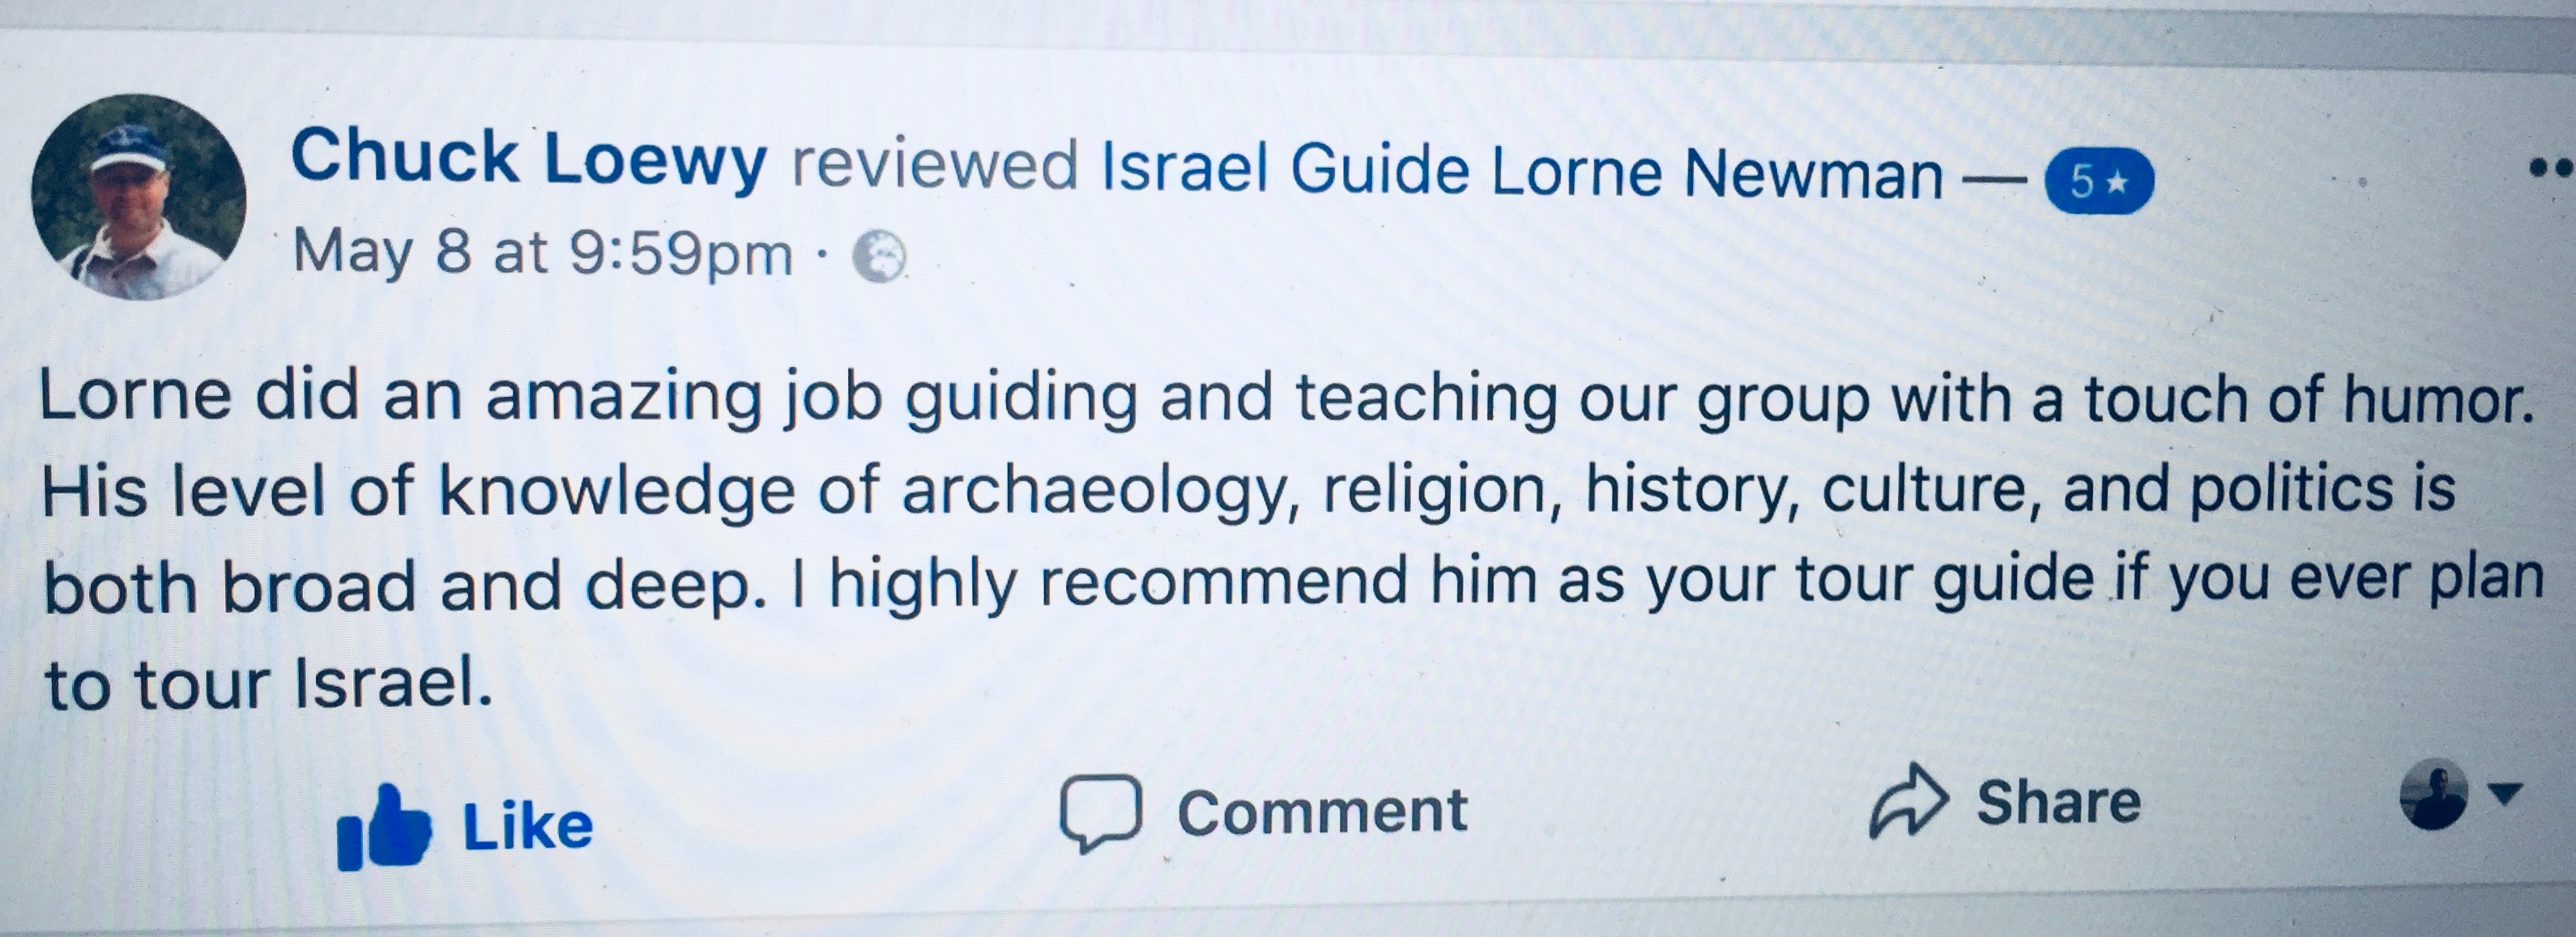This screenshot has height=937, width=2576.
Task: Click the word "reviewed" in the post header
Action: pos(934,165)
